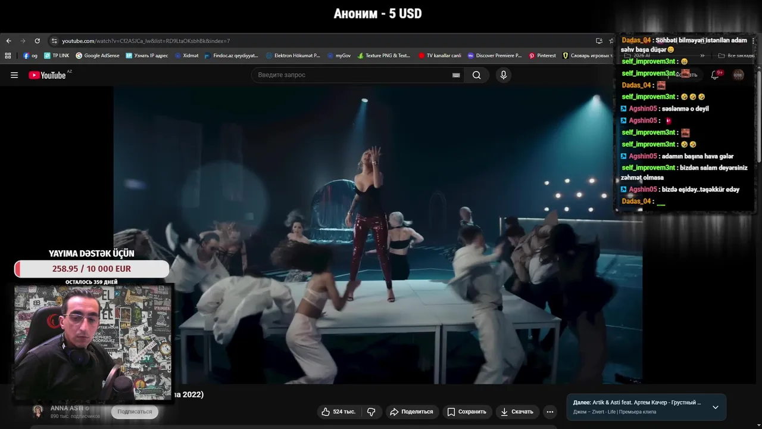Open the Discover Premiere Pro bookmark
The height and width of the screenshot is (429, 762).
[x=495, y=55]
